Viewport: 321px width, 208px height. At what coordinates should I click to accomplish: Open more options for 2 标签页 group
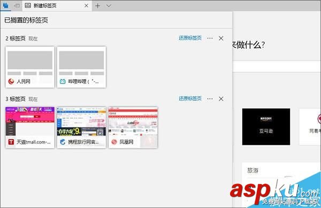[x=210, y=38]
